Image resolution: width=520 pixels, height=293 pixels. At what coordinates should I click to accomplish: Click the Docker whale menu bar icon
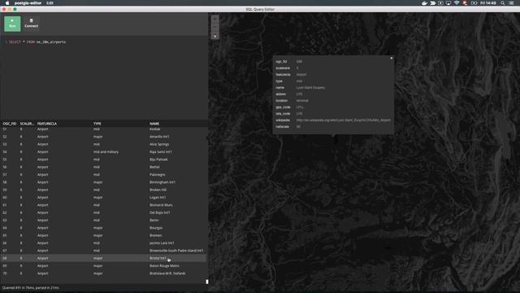(424, 3)
